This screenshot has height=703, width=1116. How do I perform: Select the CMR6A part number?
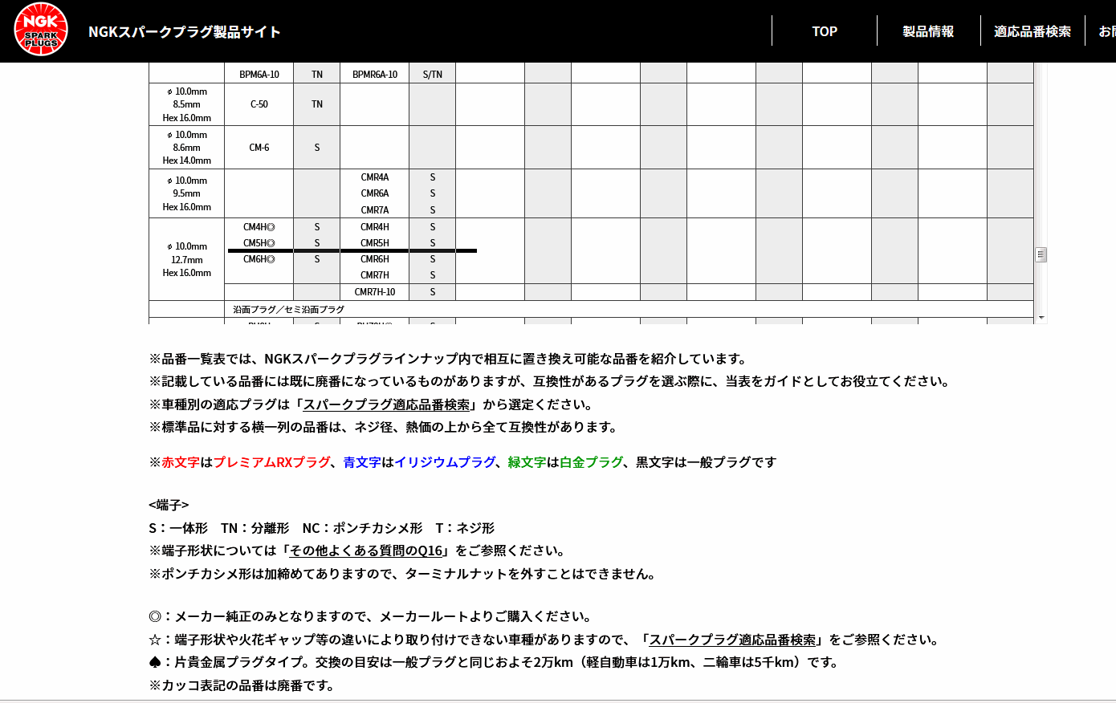(x=375, y=193)
